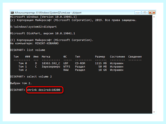Click 'X:\windows\system32>diskpart' prompt line
This screenshot has height=124, width=166.
pos(33,27)
